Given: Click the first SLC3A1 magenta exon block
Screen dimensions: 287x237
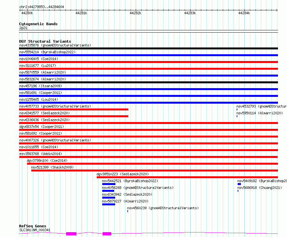Looking at the screenshot, I should coord(71,234).
